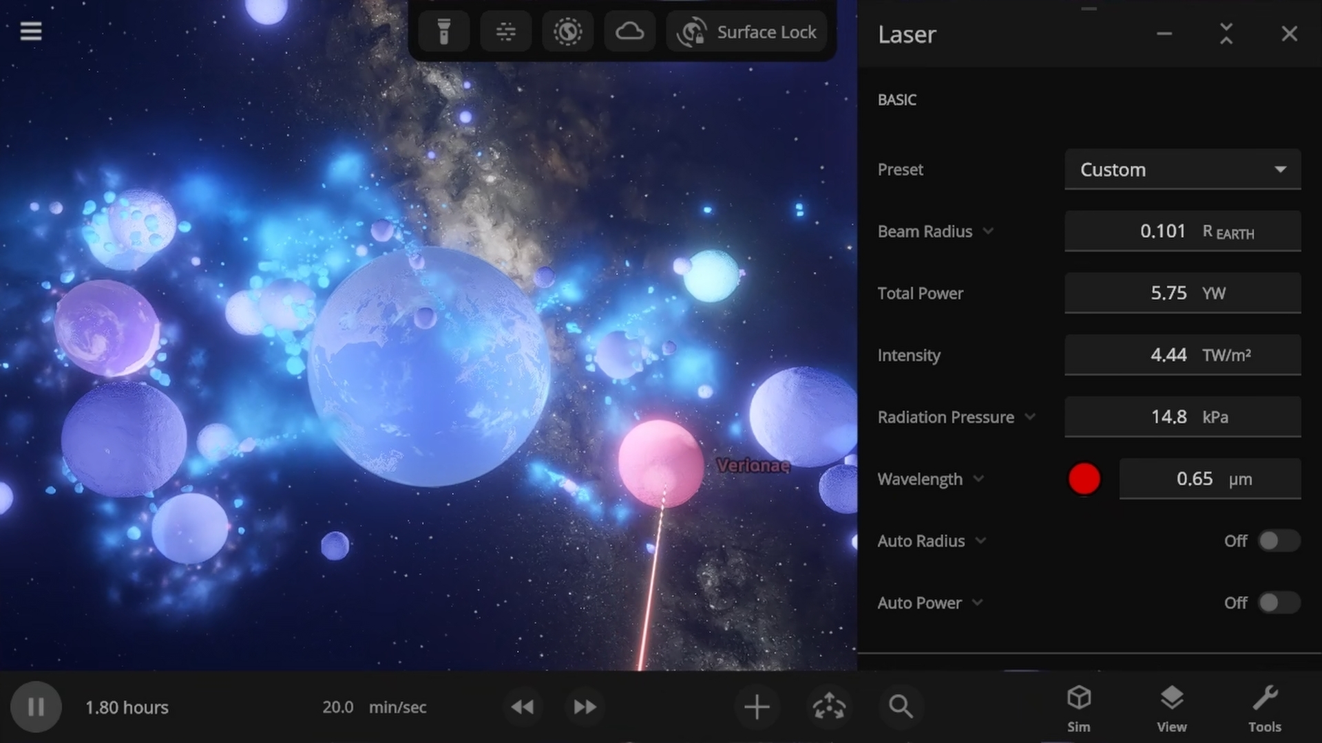The image size is (1322, 743).
Task: Click the fast forward speed button
Action: pos(585,707)
